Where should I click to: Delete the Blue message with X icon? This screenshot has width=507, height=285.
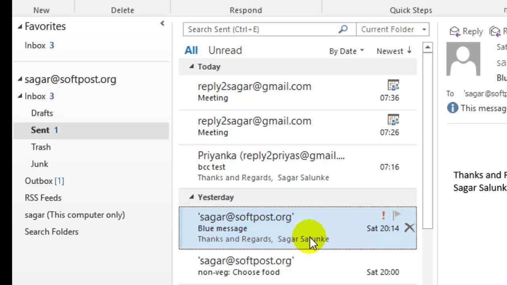(x=409, y=228)
